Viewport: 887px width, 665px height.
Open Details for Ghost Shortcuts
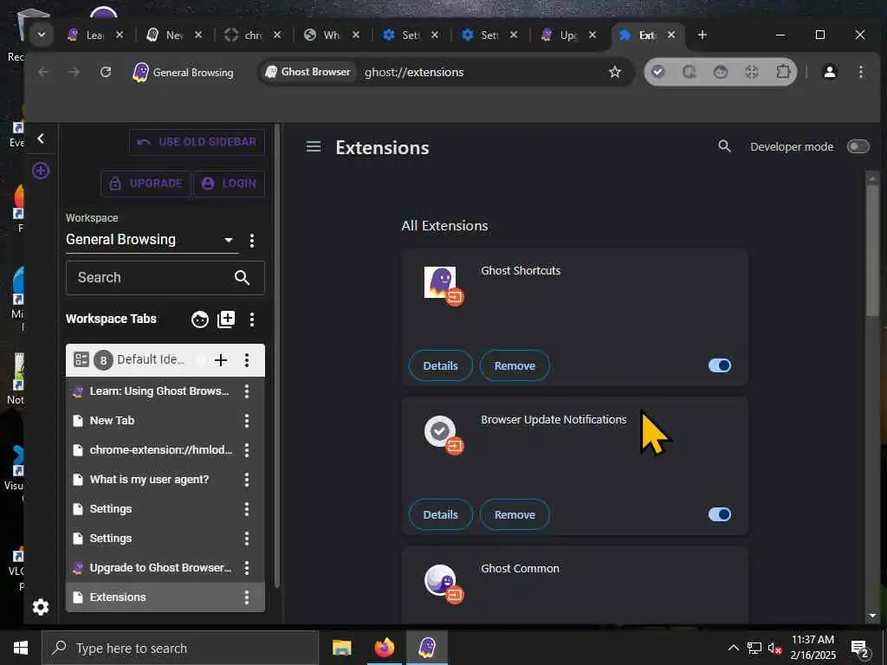441,366
